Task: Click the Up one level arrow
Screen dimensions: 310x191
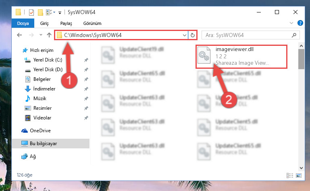Action: (49, 35)
